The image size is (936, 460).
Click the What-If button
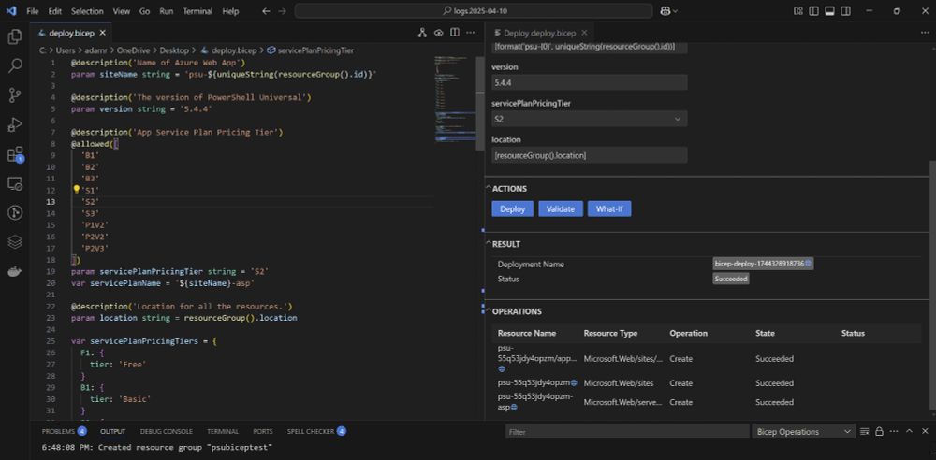point(609,208)
